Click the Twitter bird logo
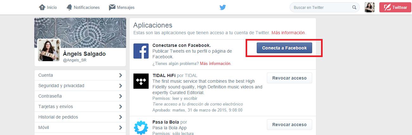 click(223, 7)
